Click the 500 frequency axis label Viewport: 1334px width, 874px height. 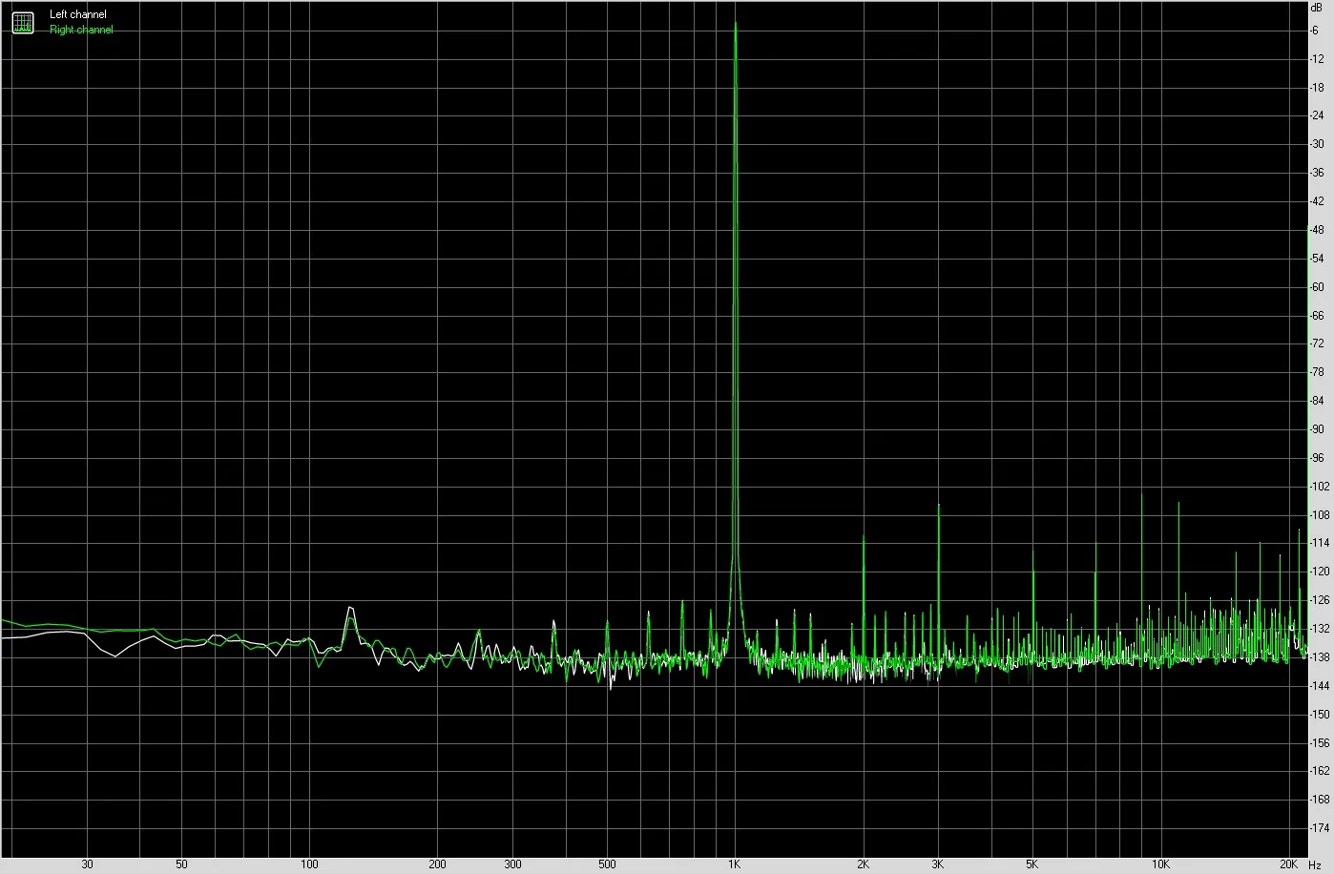(x=607, y=864)
